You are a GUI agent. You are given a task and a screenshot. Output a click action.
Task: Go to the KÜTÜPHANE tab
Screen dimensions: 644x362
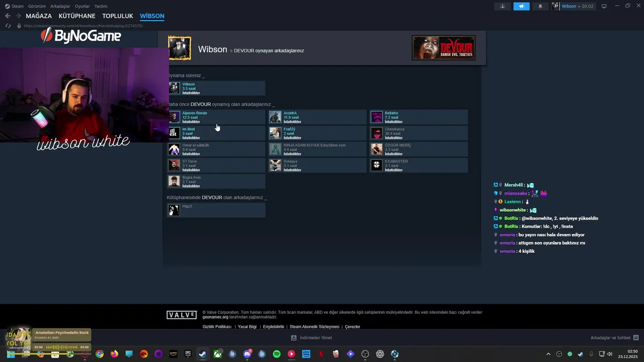(x=77, y=16)
